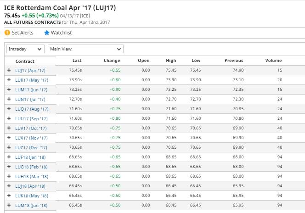Expand the LUK17 (May '17) row plus icon
305x213 pixels.
[x=9, y=80]
